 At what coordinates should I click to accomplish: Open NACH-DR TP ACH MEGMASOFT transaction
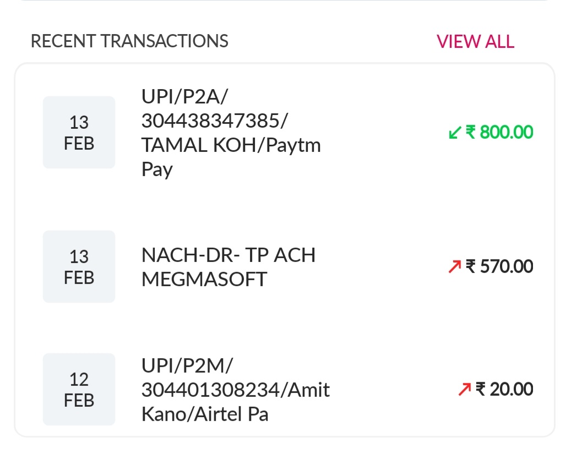[x=228, y=267]
